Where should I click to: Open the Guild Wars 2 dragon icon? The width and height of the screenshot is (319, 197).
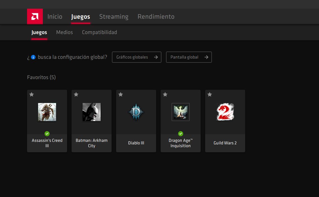[225, 112]
